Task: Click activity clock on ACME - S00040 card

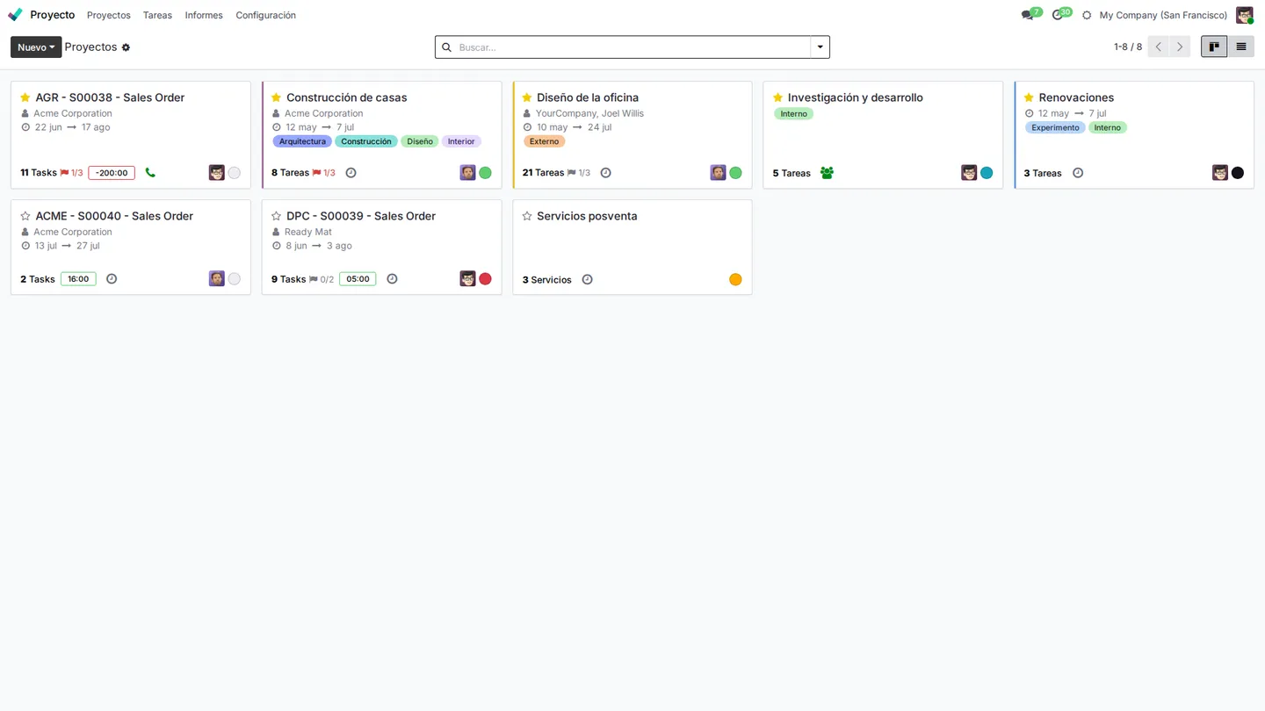Action: click(112, 279)
